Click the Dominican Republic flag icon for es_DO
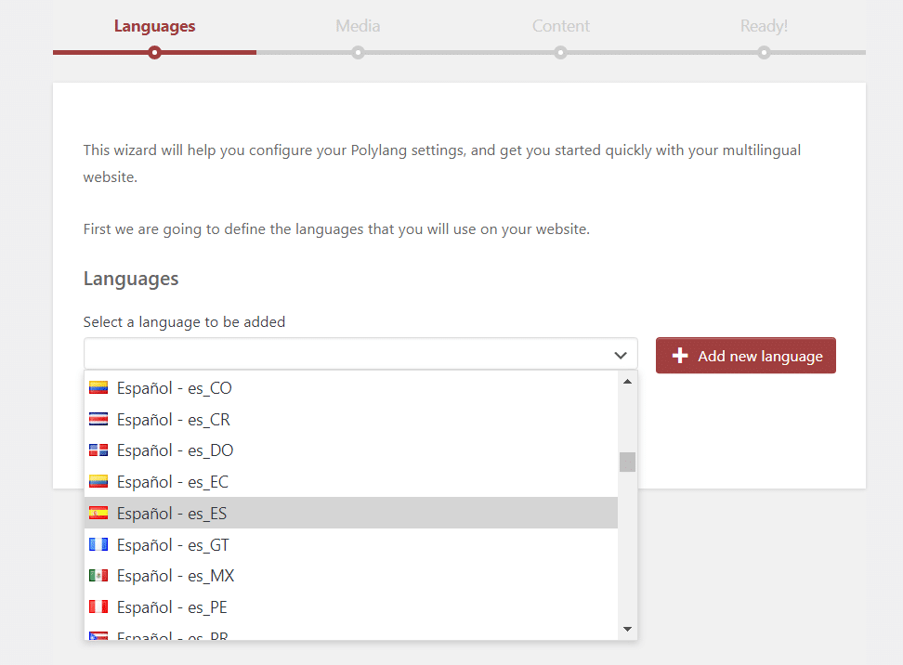Viewport: 903px width, 665px height. tap(98, 450)
